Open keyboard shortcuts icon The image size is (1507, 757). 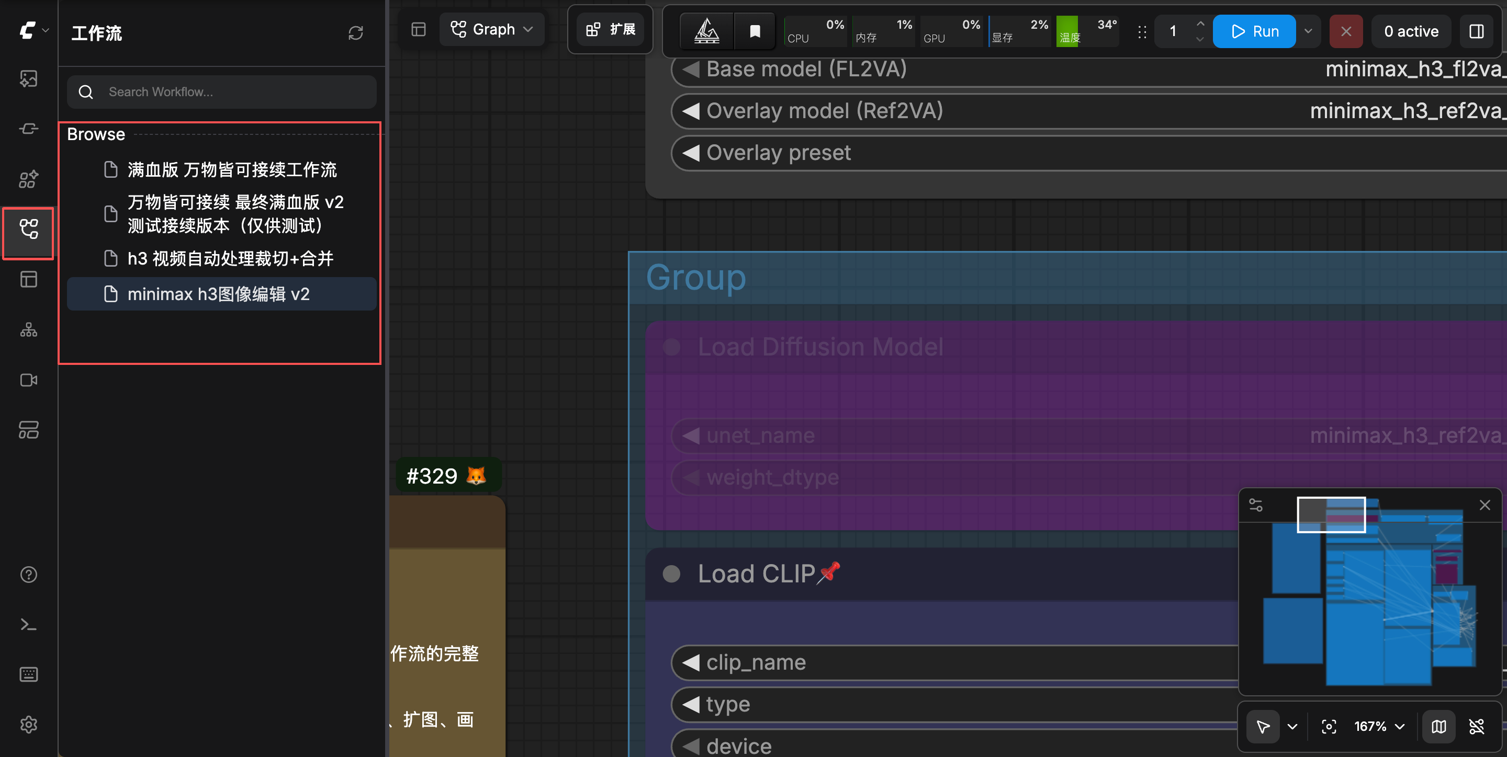point(28,674)
